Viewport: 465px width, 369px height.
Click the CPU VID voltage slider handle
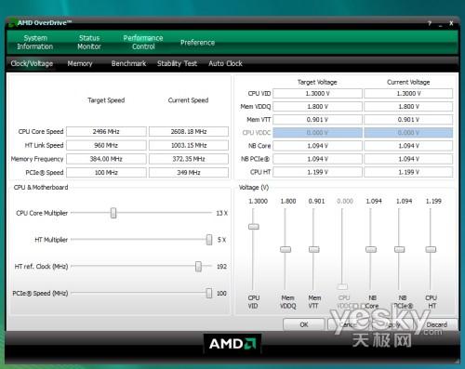[254, 227]
